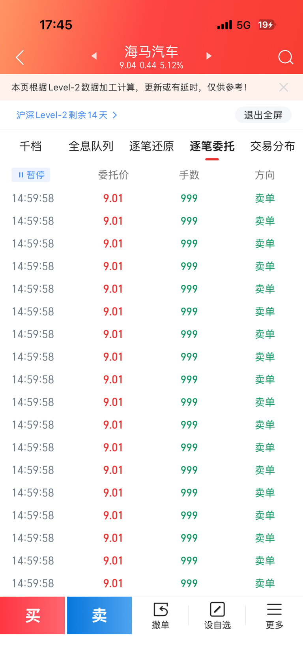Select the 逐笔还原 tab
The image size is (303, 660).
(x=151, y=146)
